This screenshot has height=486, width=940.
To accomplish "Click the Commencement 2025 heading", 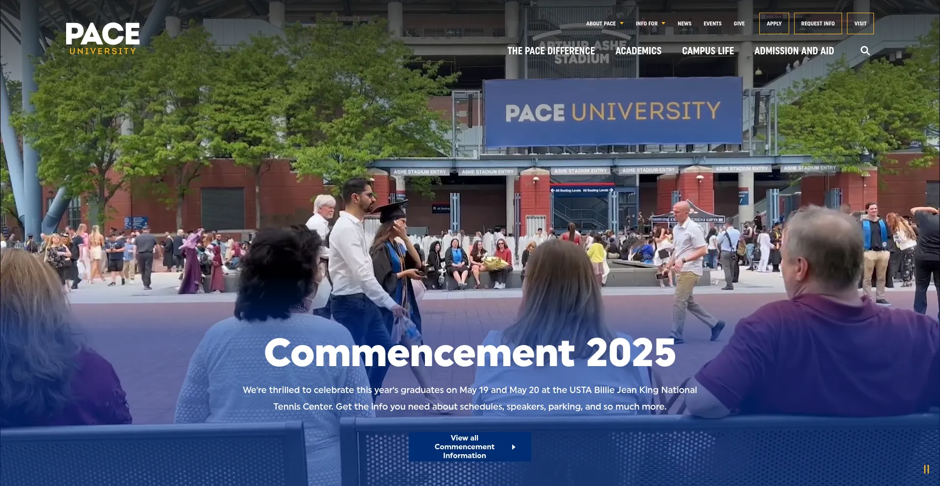I will point(470,352).
